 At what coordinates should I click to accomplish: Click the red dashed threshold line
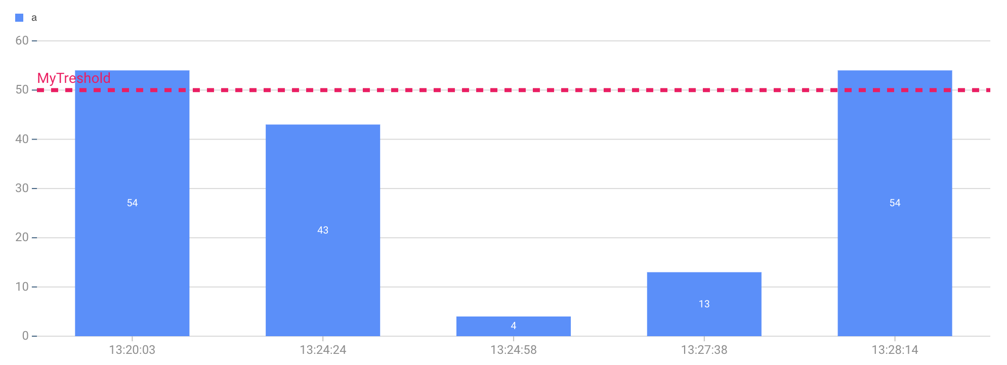coord(514,90)
